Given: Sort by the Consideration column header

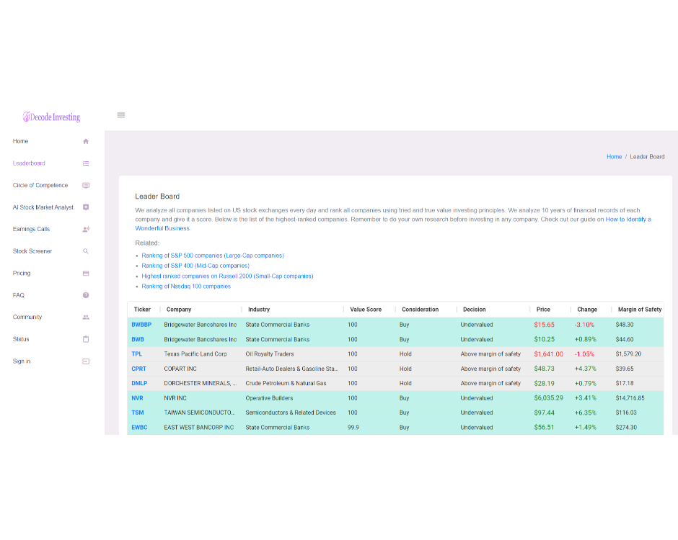Looking at the screenshot, I should [420, 310].
